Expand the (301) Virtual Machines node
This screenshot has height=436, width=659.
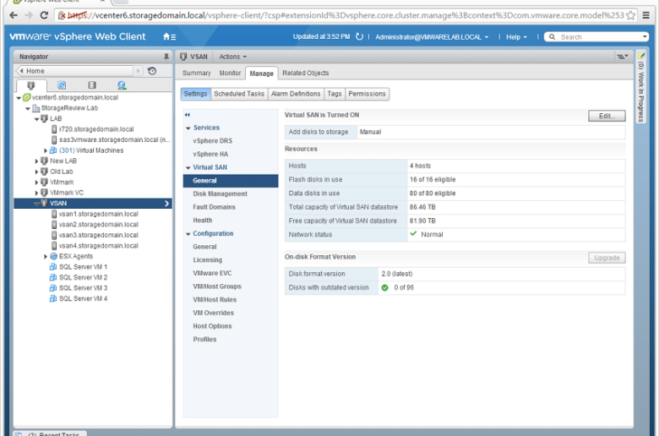tap(46, 150)
